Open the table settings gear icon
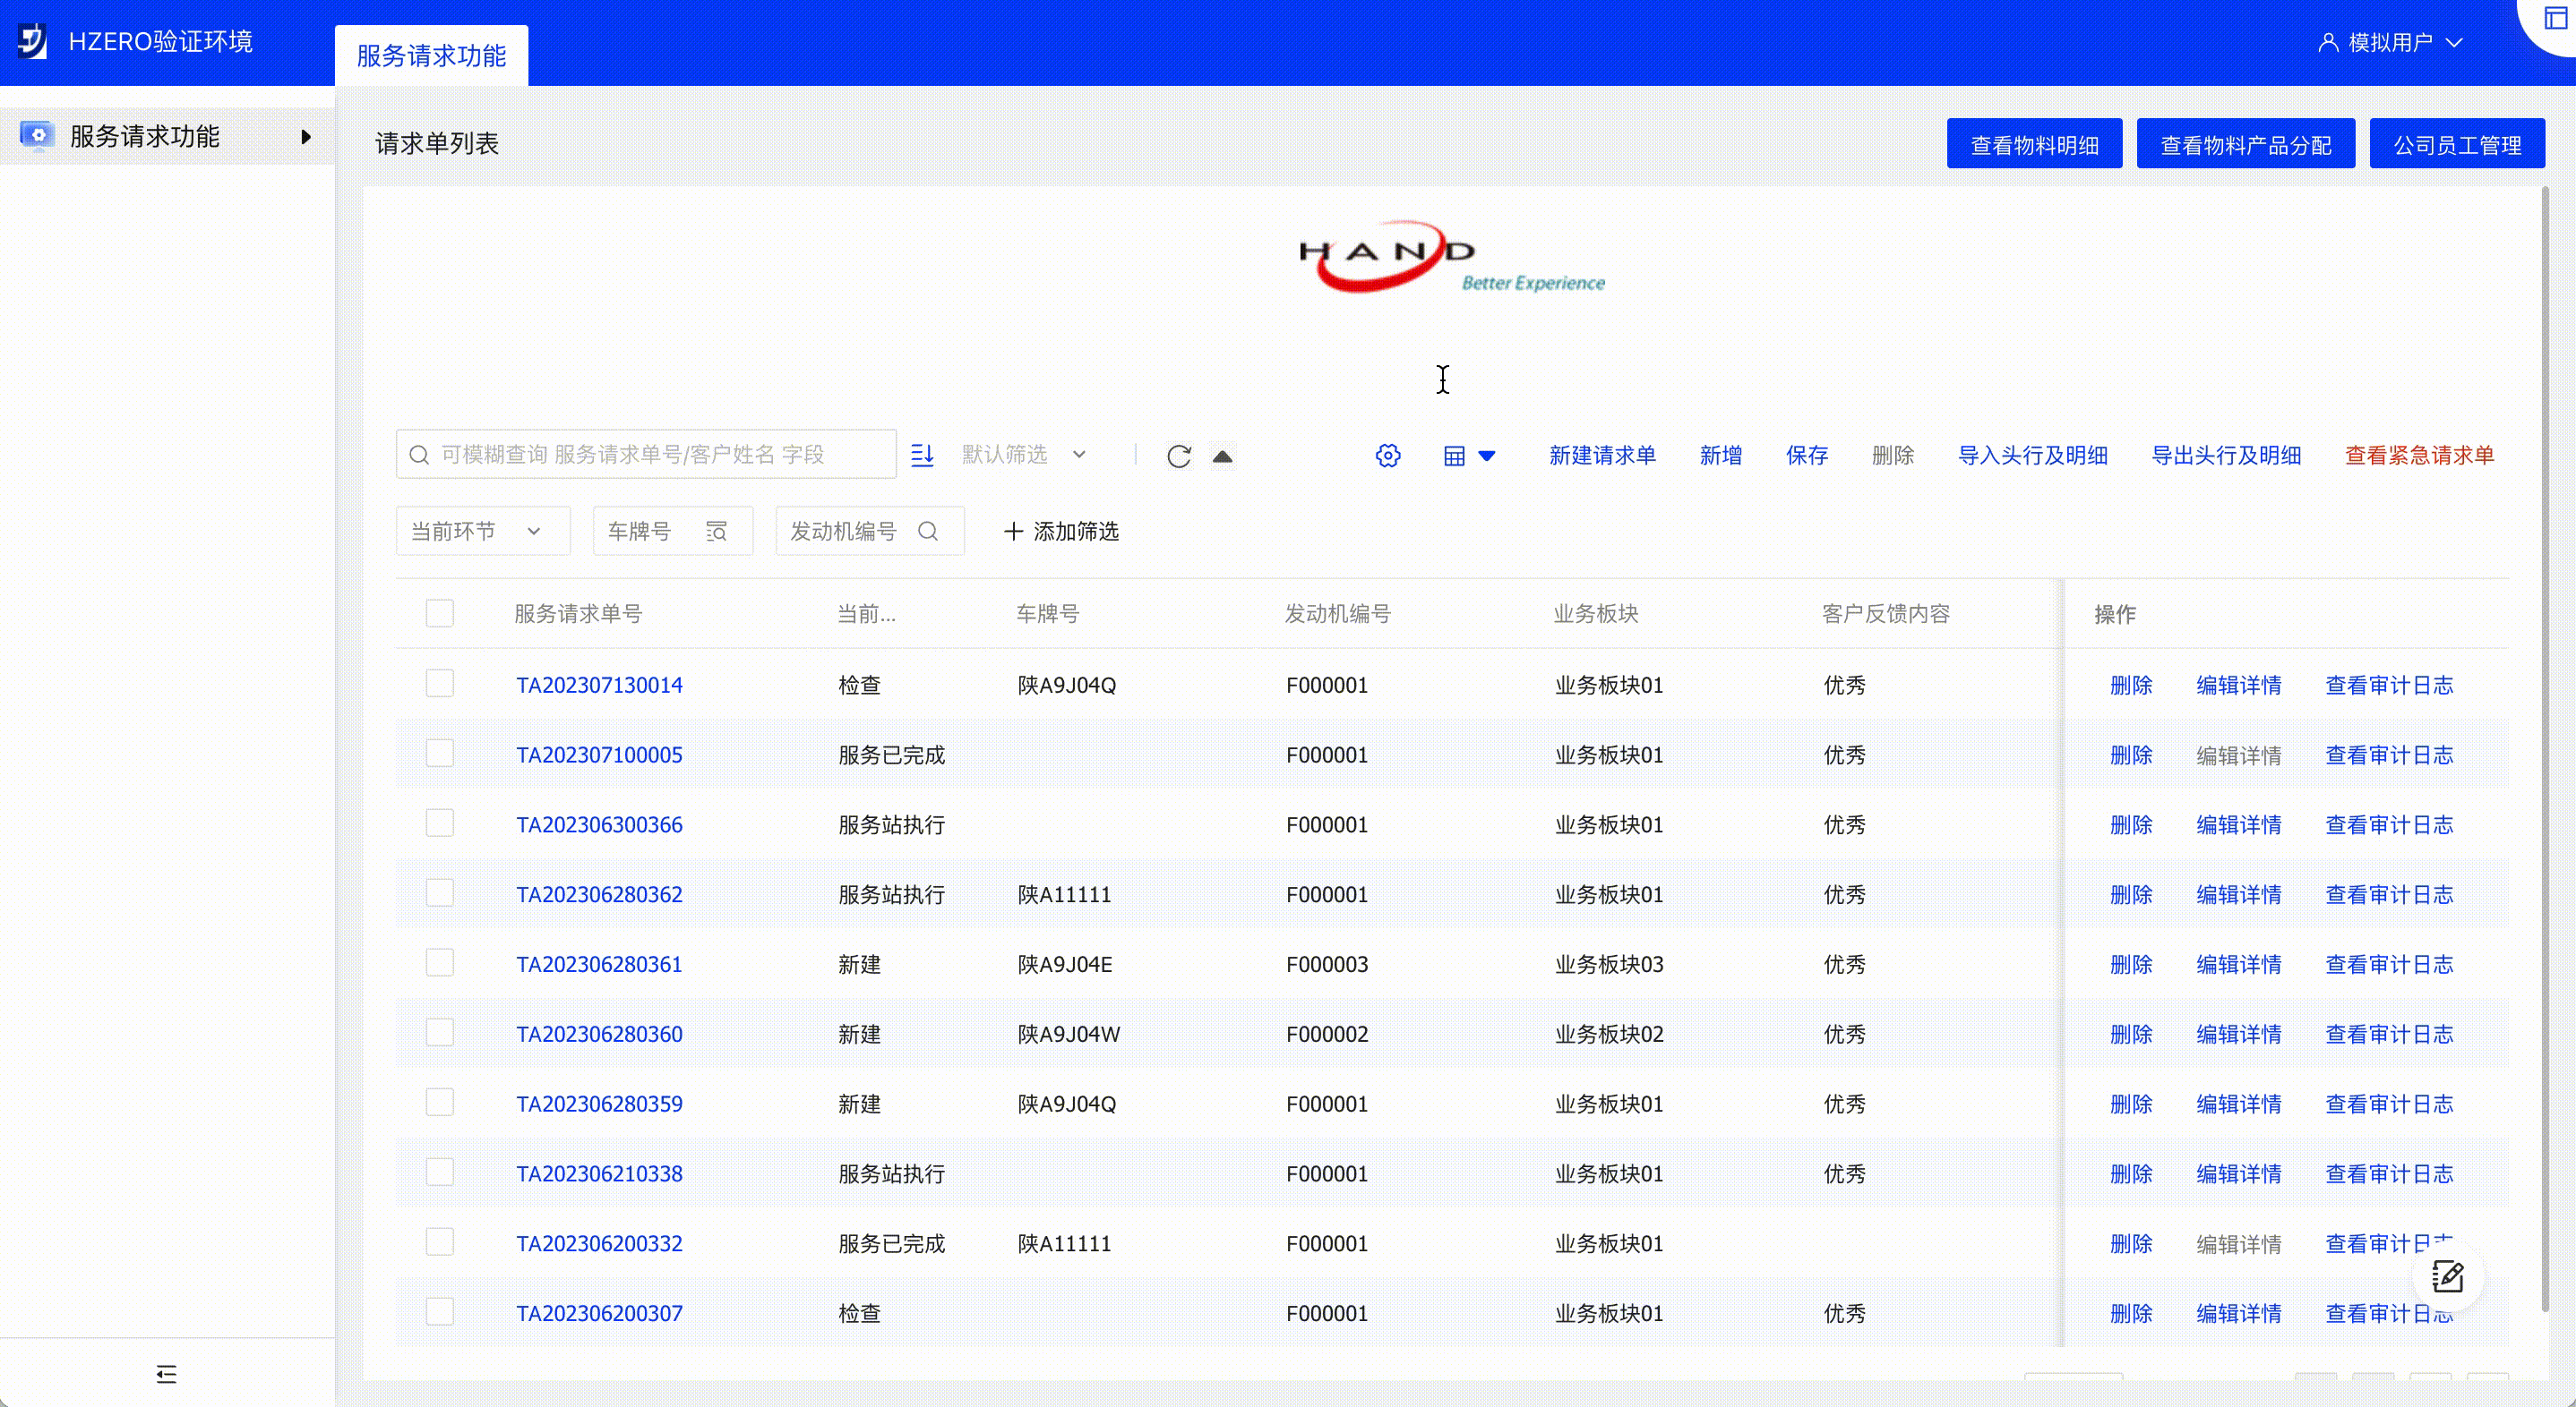 point(1387,456)
